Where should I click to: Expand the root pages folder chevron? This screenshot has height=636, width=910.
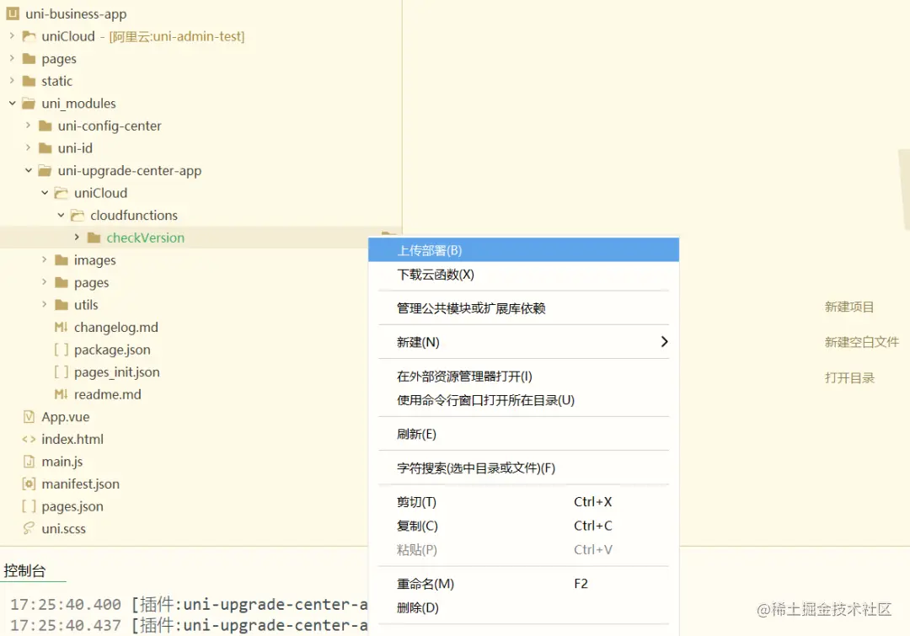coord(12,58)
